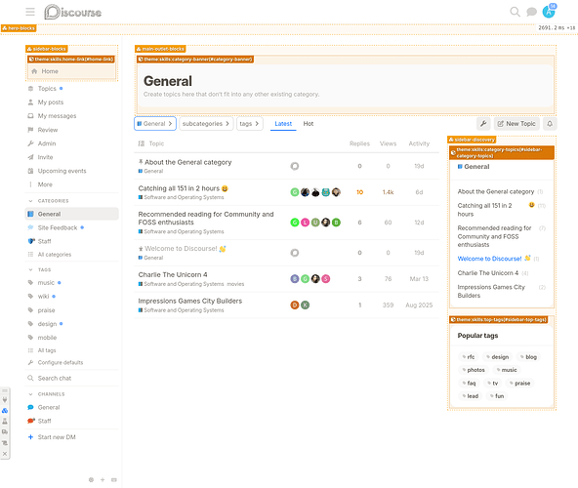The height and width of the screenshot is (488, 578).
Task: Open My posts in the sidebar
Action: 72,102
